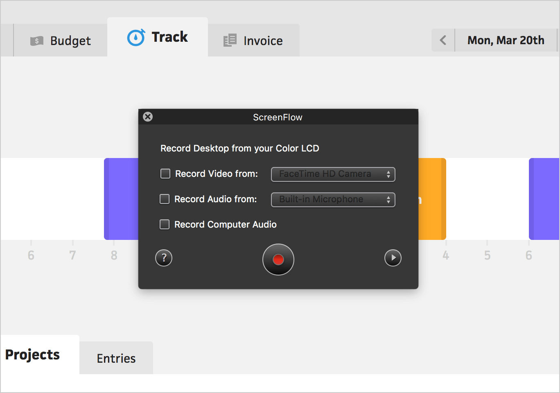Click the ScreenFlow title text
This screenshot has height=393, width=560.
pyautogui.click(x=278, y=117)
